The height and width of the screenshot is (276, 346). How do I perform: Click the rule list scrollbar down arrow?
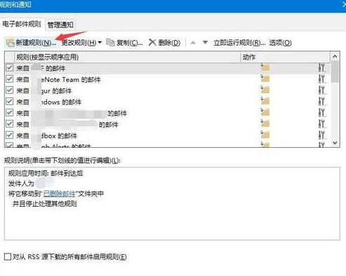pyautogui.click(x=335, y=143)
